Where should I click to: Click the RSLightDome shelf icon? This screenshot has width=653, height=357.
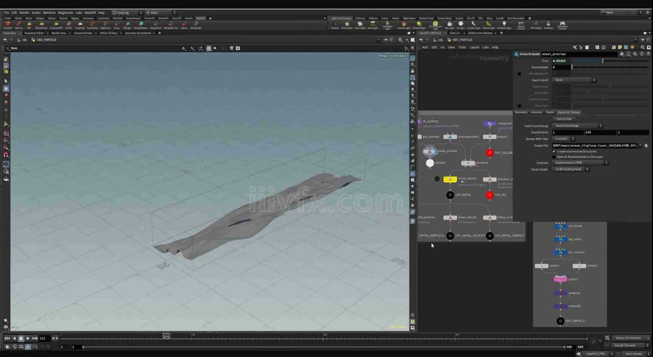pyautogui.click(x=141, y=25)
